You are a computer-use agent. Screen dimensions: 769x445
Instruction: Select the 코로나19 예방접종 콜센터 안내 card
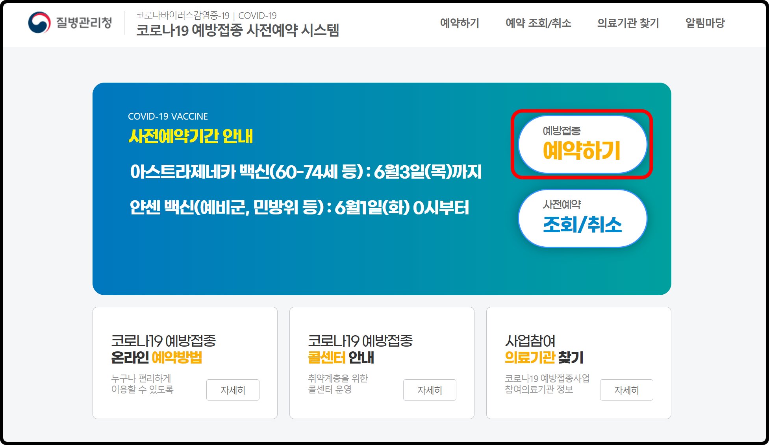click(382, 363)
